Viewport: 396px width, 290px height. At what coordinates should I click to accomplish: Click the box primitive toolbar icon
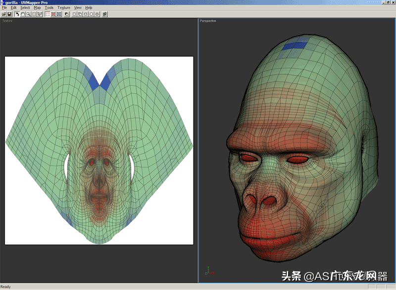pyautogui.click(x=80, y=14)
